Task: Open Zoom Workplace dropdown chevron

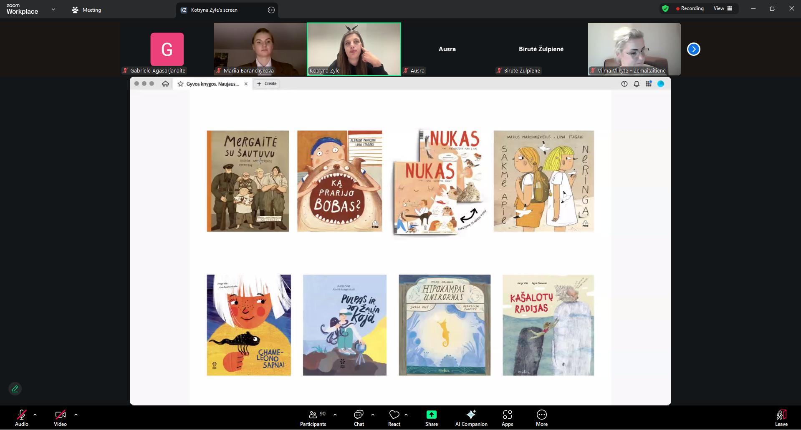Action: tap(53, 9)
